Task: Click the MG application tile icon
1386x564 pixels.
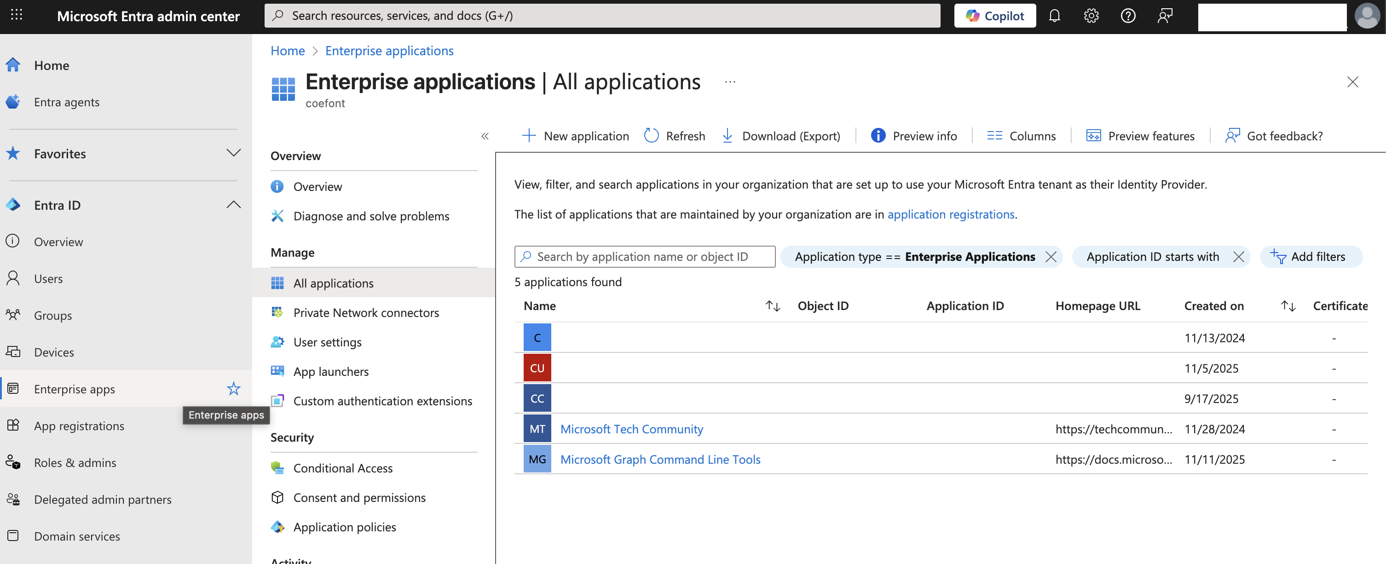Action: 537,459
